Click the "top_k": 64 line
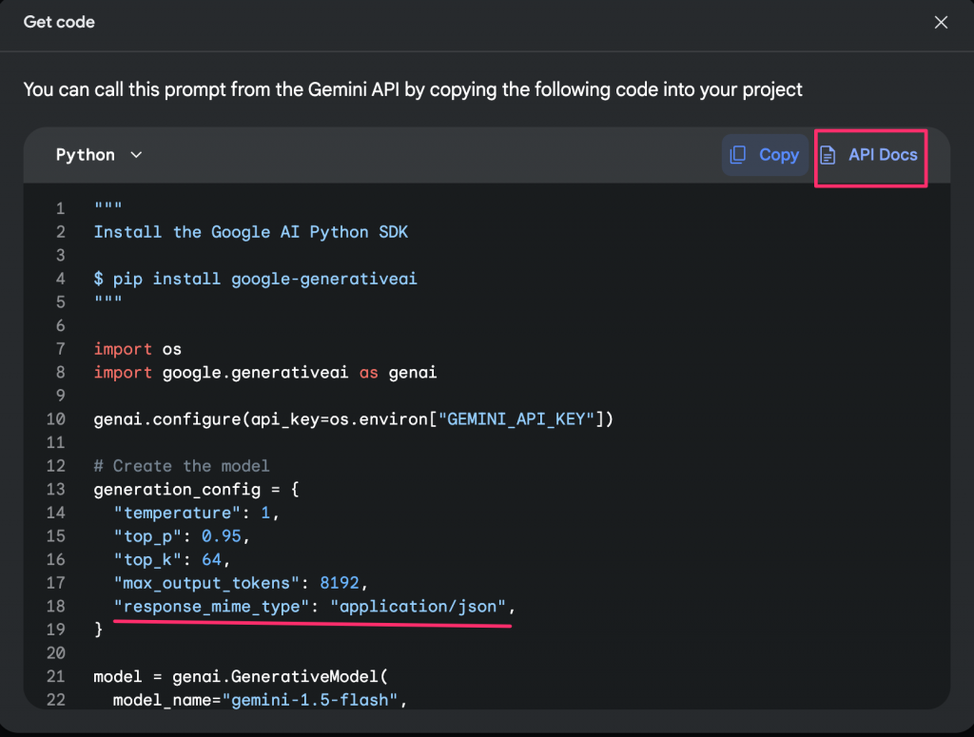 tap(172, 560)
